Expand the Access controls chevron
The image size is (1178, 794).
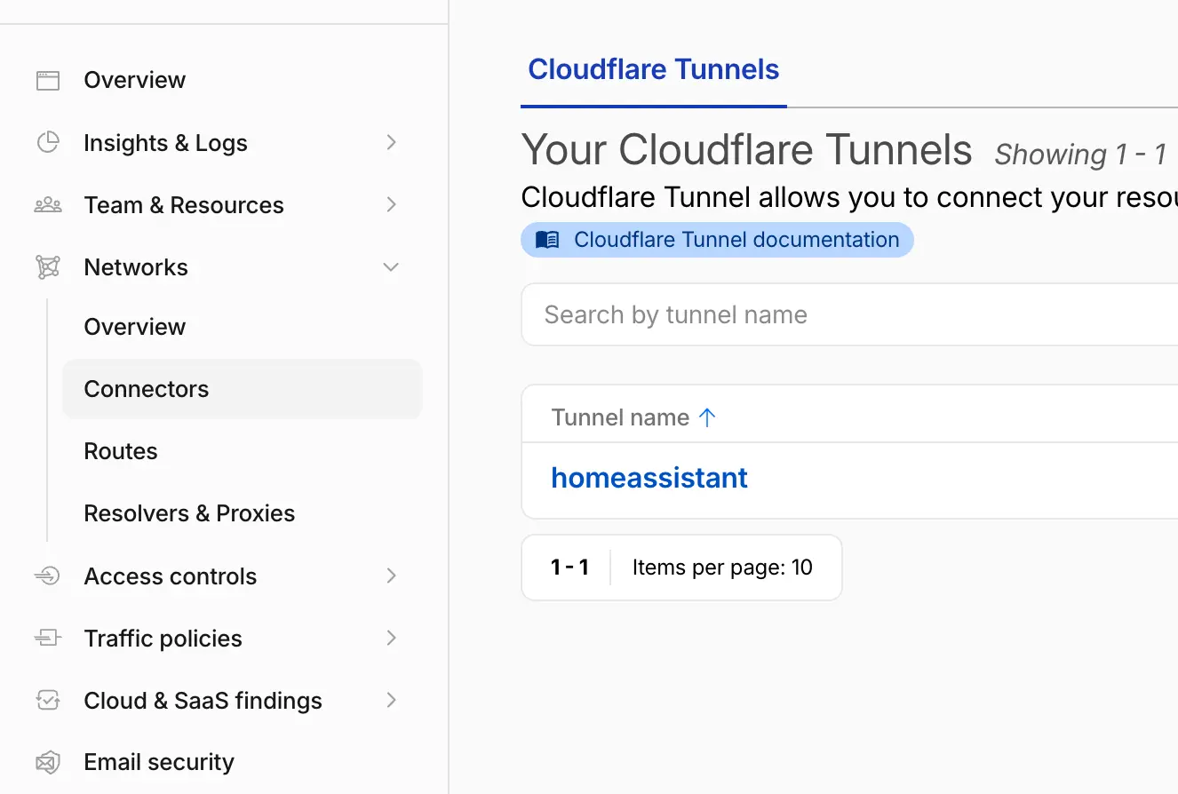[x=391, y=576]
